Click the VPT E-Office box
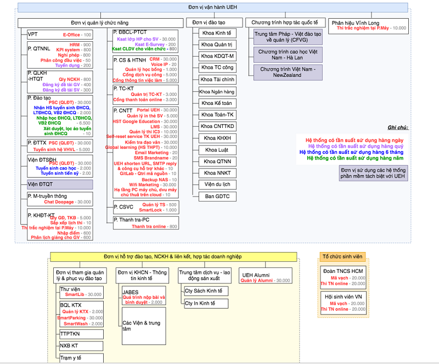 tap(60, 35)
